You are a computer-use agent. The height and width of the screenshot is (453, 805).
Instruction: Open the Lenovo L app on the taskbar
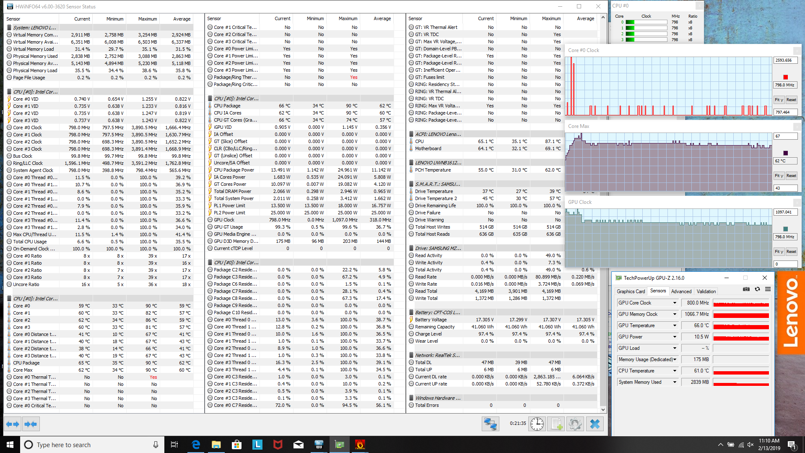[x=257, y=445]
